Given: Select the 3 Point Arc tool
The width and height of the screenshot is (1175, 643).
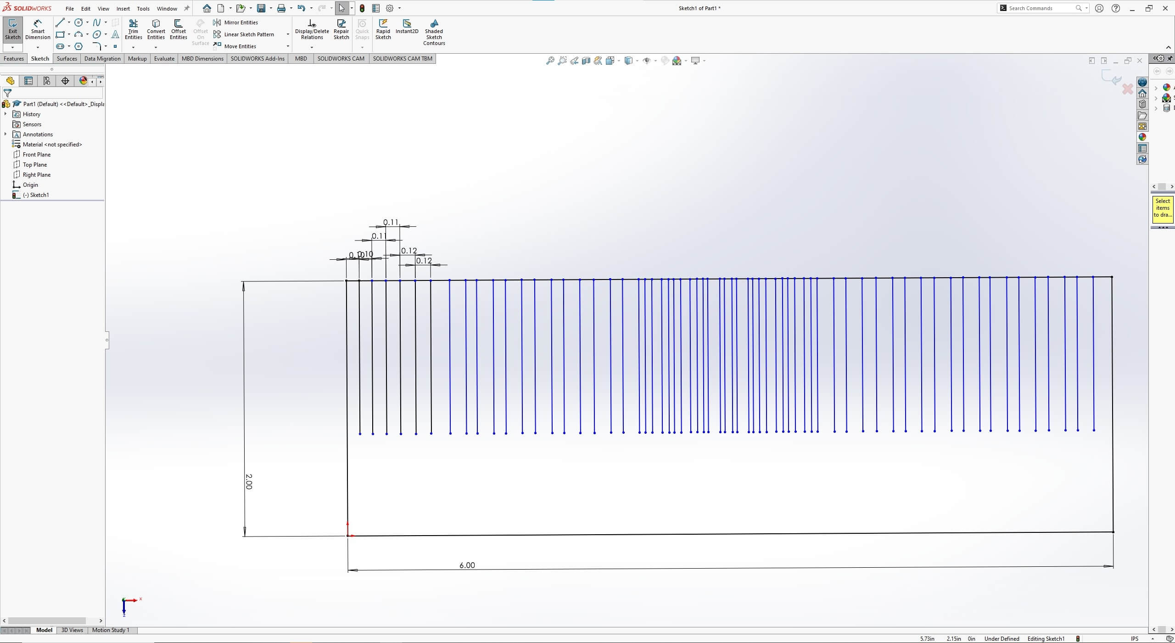Looking at the screenshot, I should [78, 34].
